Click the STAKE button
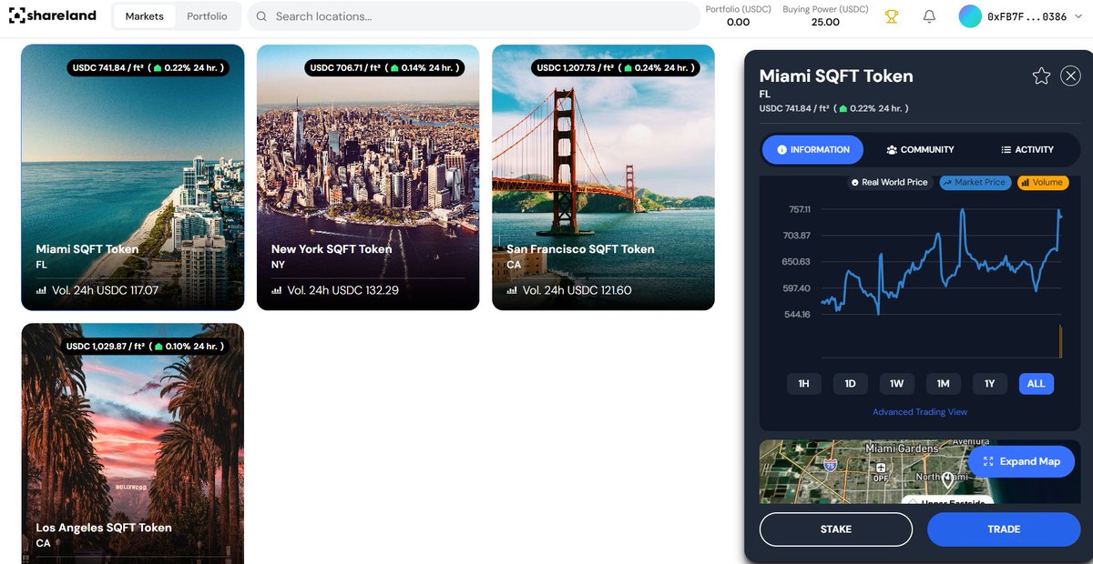 [835, 529]
